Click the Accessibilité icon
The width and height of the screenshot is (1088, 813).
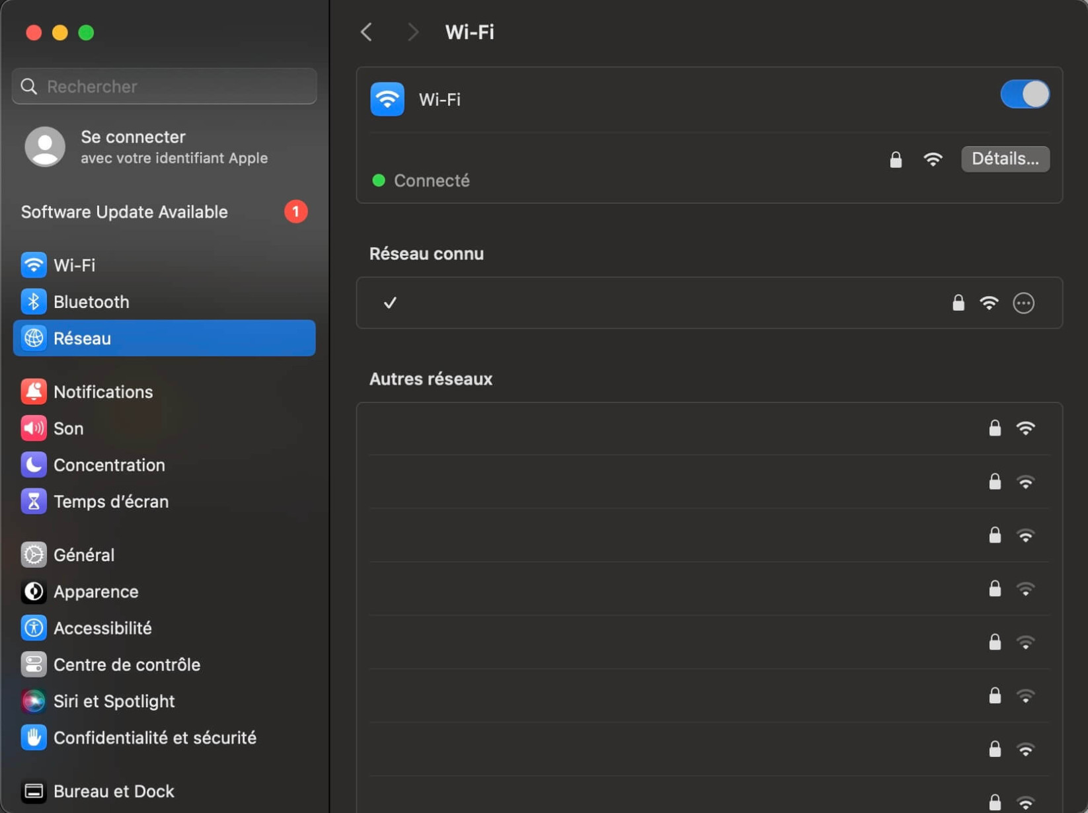click(34, 628)
